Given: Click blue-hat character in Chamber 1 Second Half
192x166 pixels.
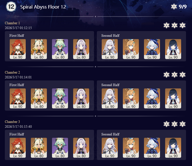Looking at the screenshot, I should click(x=152, y=49).
